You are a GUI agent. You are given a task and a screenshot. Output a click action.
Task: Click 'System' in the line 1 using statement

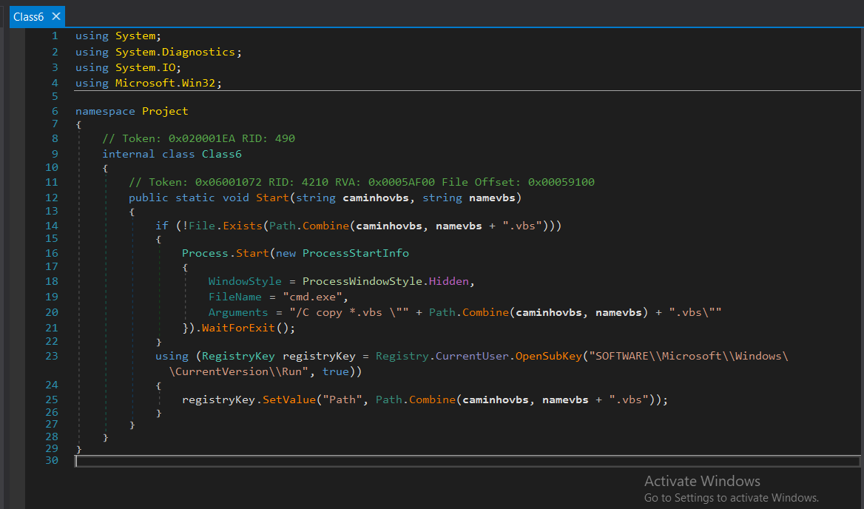coord(135,36)
